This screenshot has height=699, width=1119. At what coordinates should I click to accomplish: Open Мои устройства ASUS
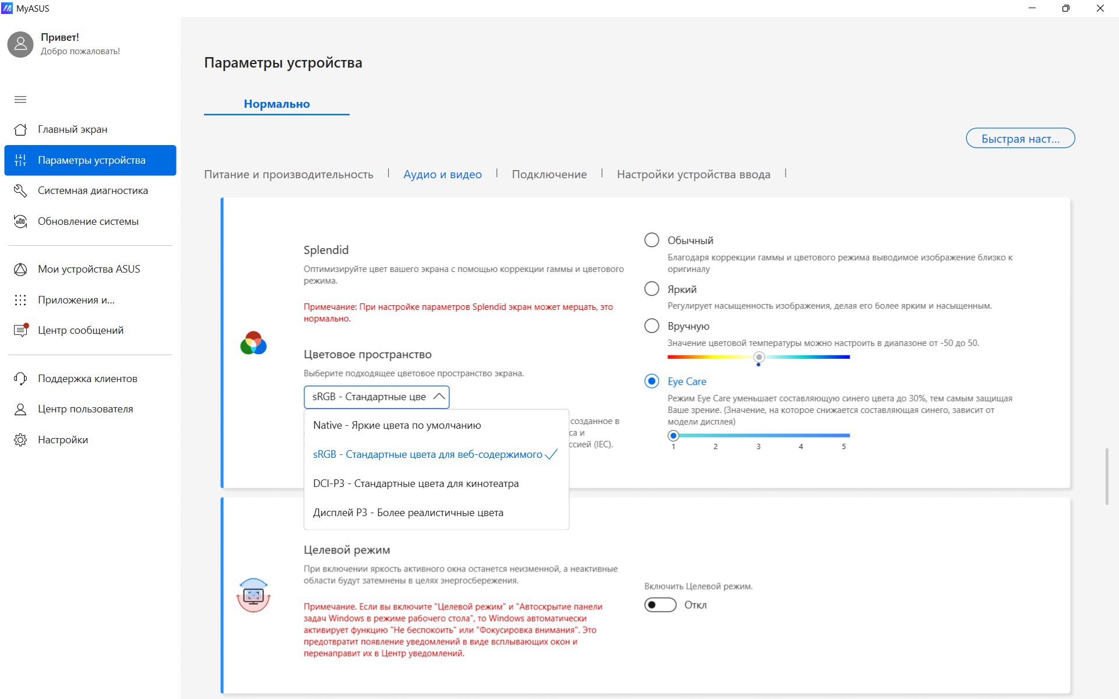coord(90,269)
